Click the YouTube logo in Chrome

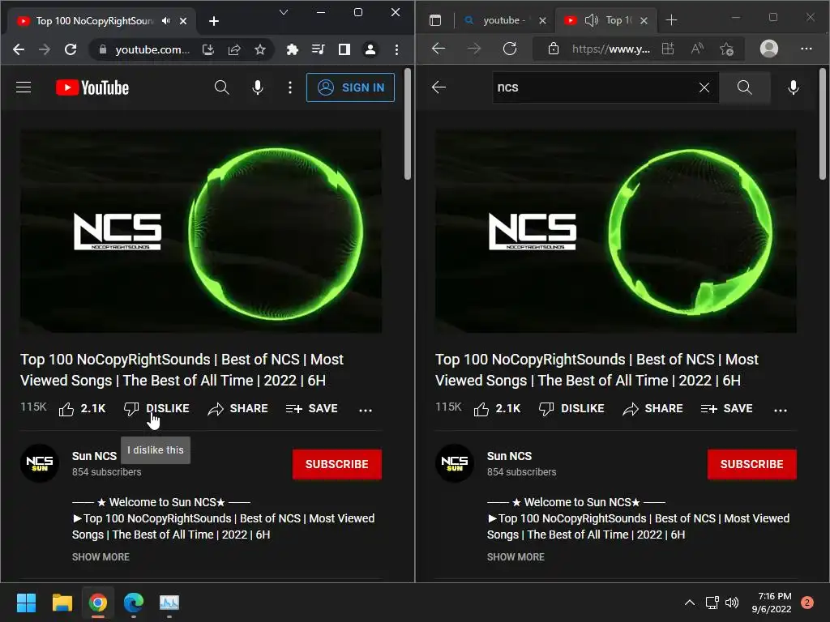[x=92, y=87]
